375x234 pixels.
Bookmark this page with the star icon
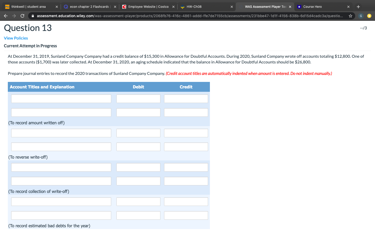point(351,16)
